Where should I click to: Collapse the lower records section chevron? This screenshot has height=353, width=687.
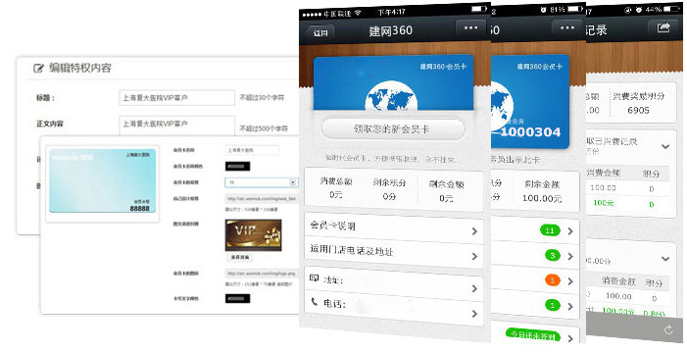[x=665, y=259]
